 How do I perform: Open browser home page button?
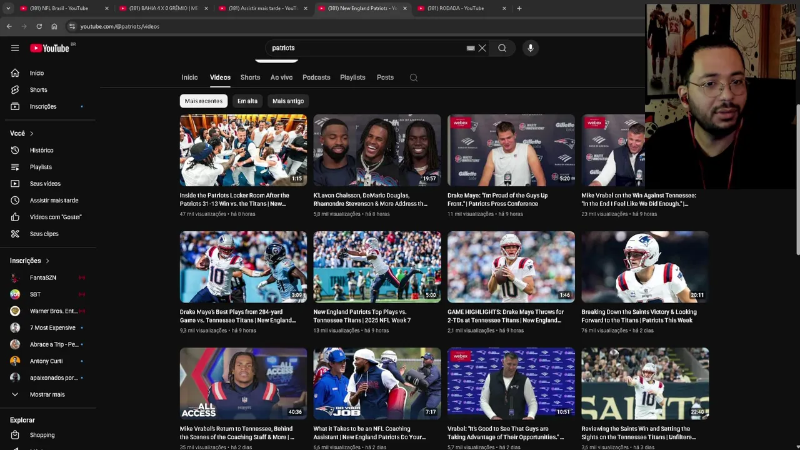pos(54,26)
